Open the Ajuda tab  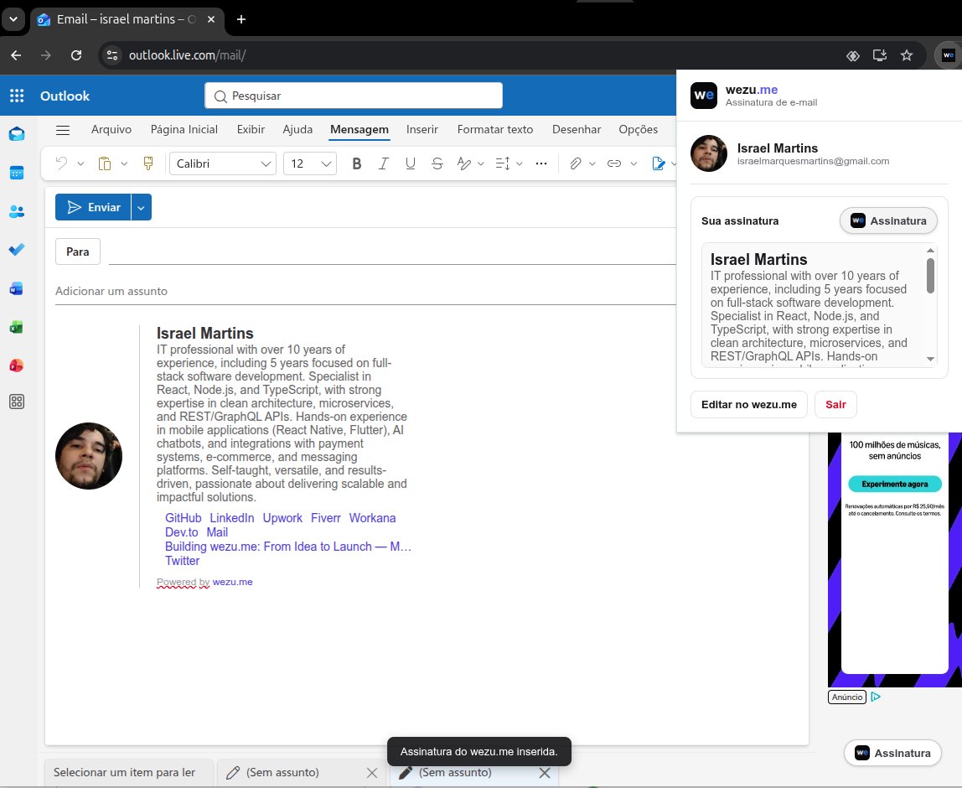tap(297, 129)
